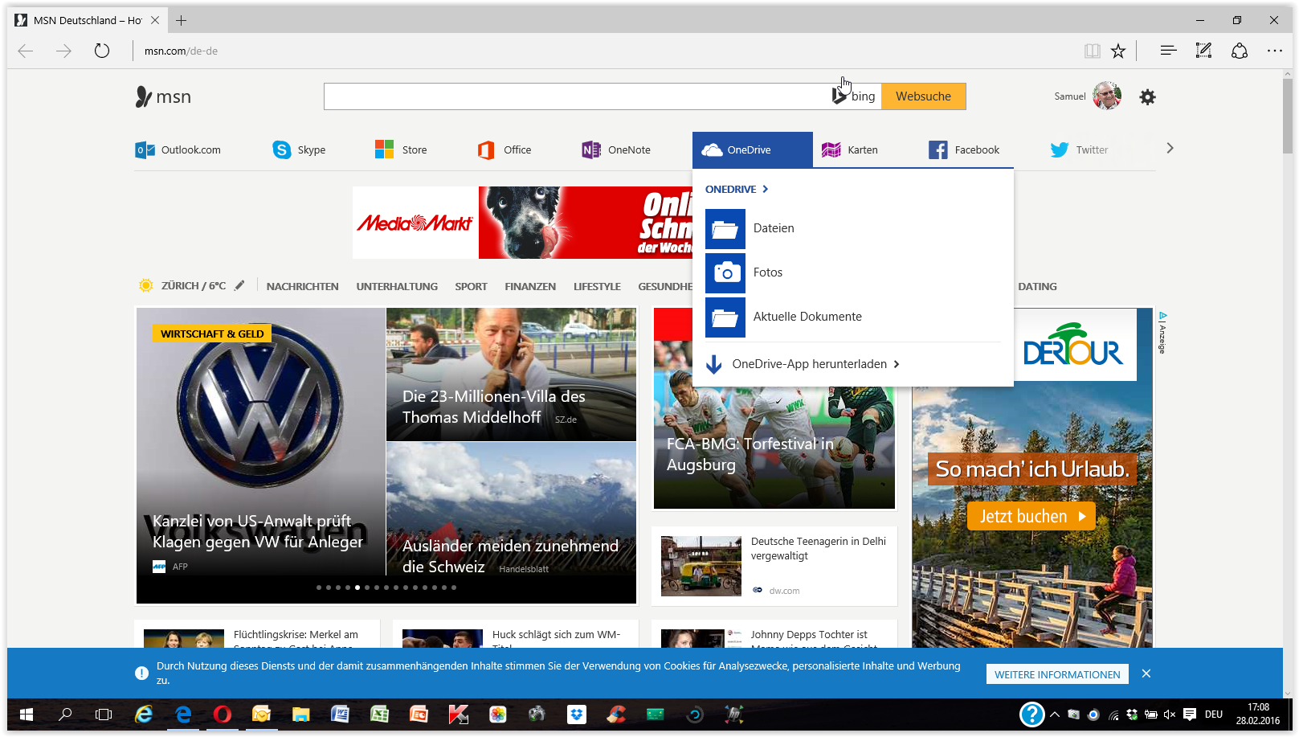Select the LIFESTYLE category

597,286
